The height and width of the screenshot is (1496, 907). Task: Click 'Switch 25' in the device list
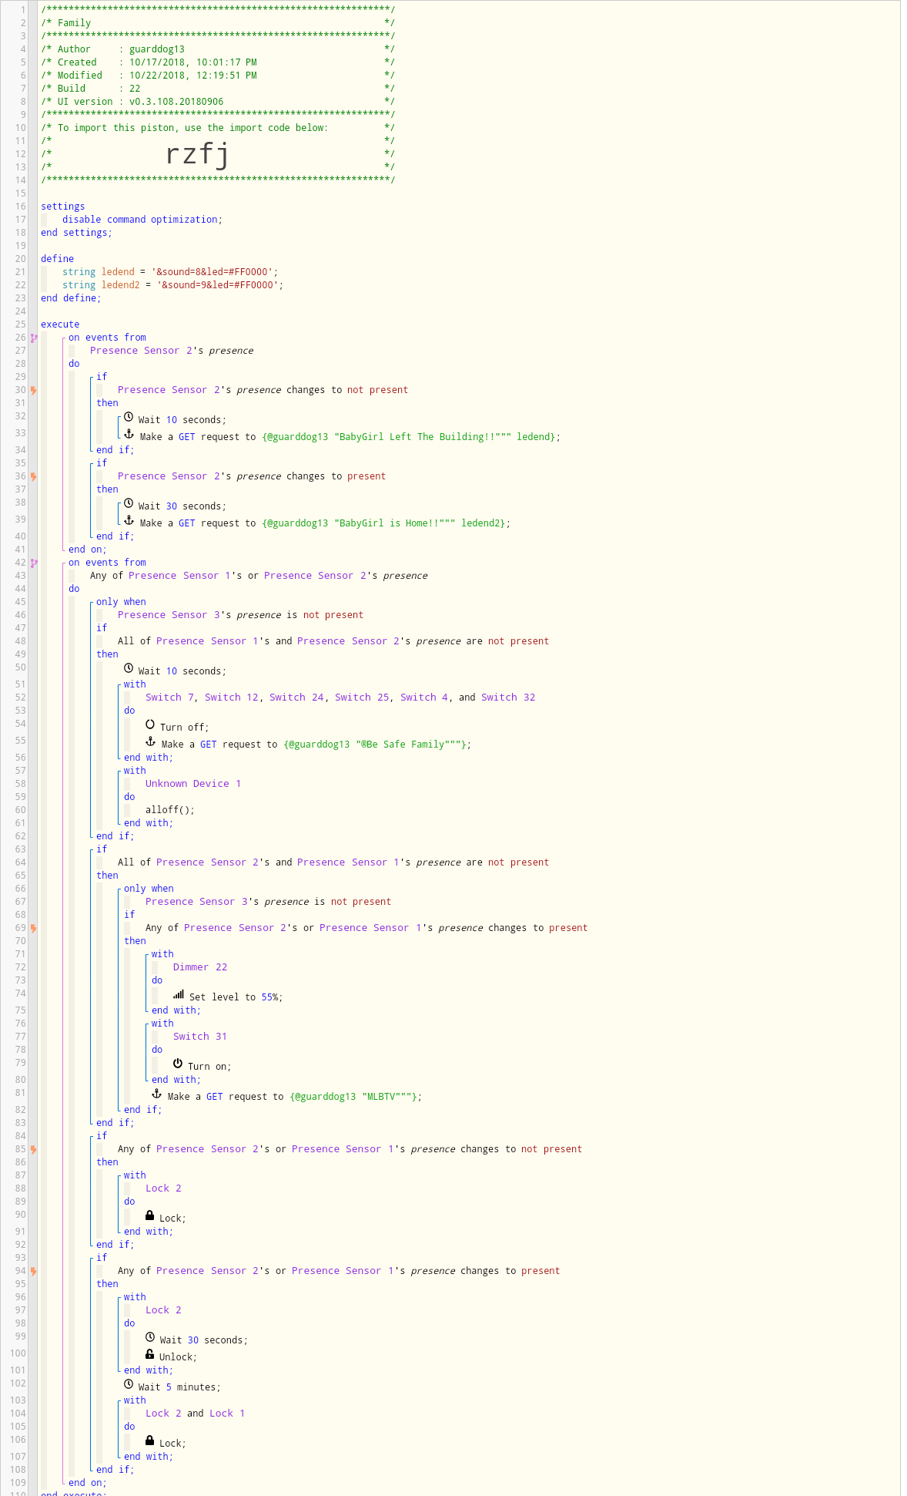tap(362, 698)
